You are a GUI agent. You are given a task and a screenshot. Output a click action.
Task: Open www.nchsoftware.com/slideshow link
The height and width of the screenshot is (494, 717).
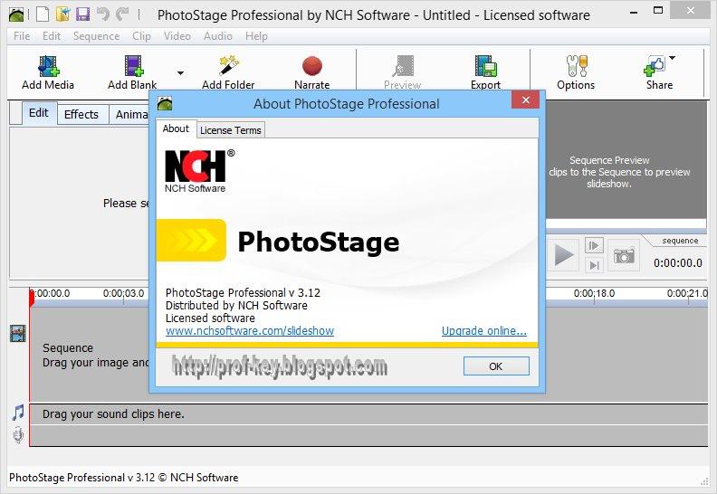(250, 330)
